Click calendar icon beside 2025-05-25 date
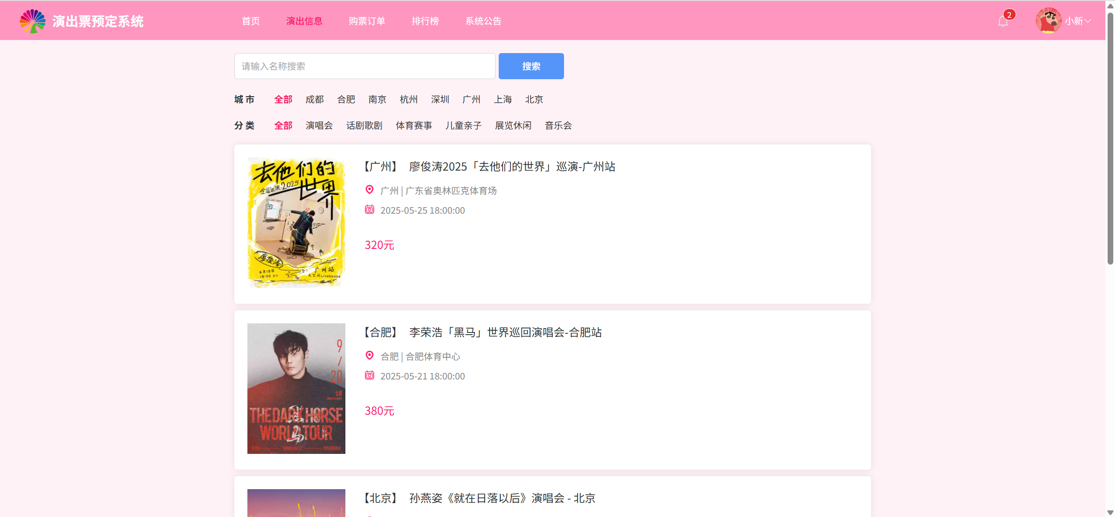The image size is (1115, 517). (x=369, y=210)
